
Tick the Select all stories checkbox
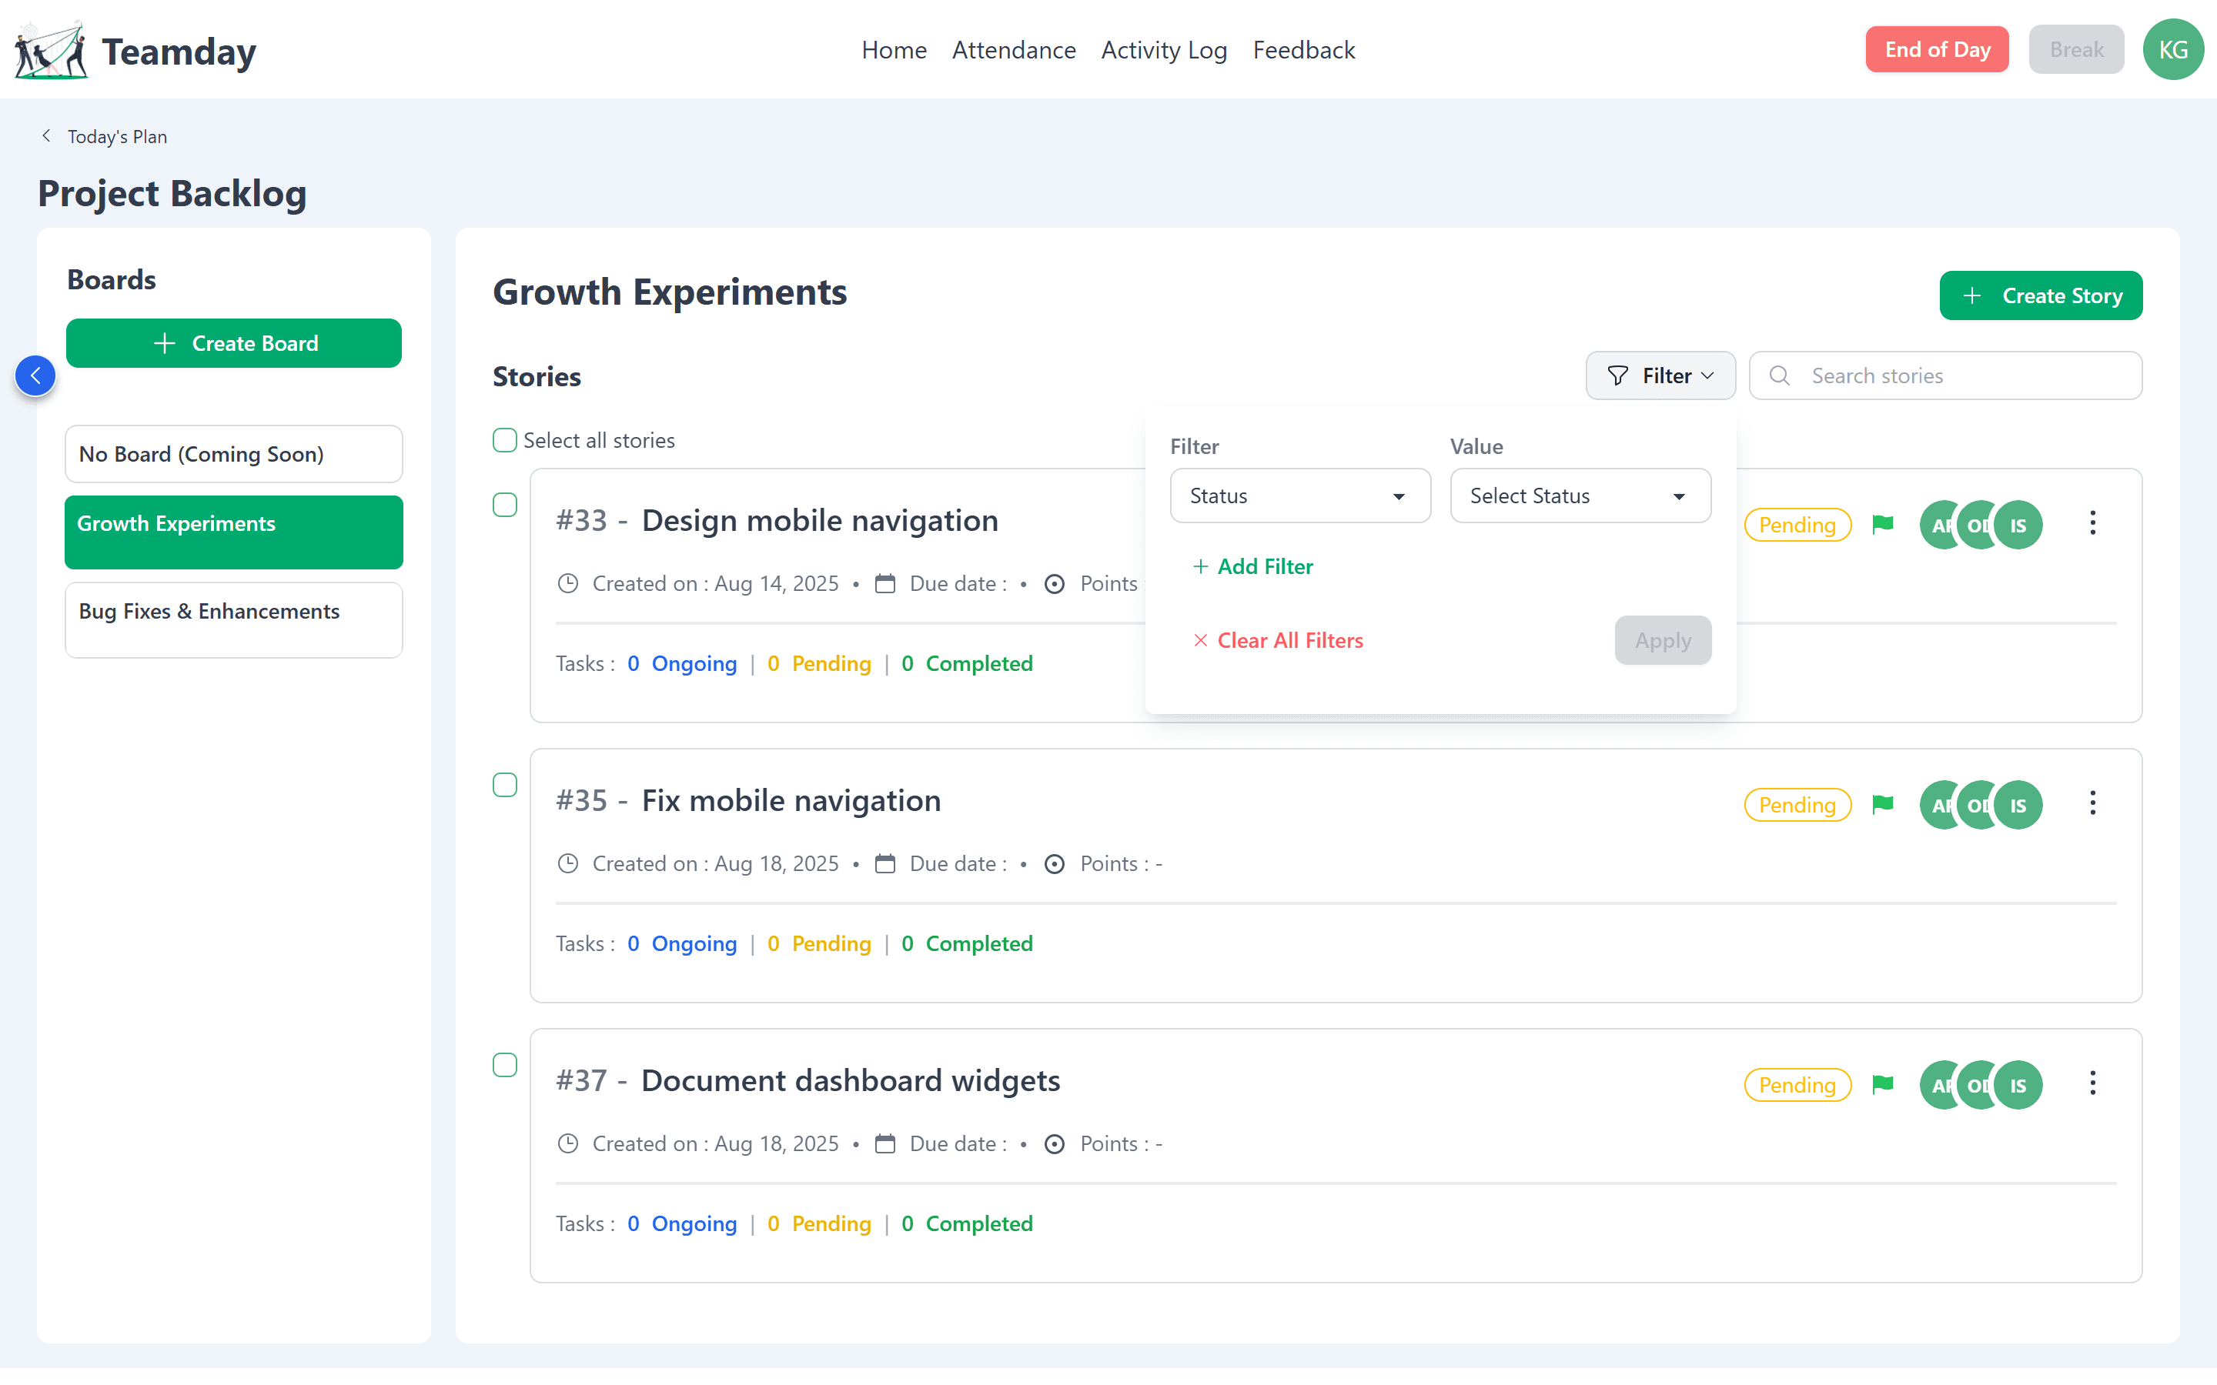tap(505, 441)
